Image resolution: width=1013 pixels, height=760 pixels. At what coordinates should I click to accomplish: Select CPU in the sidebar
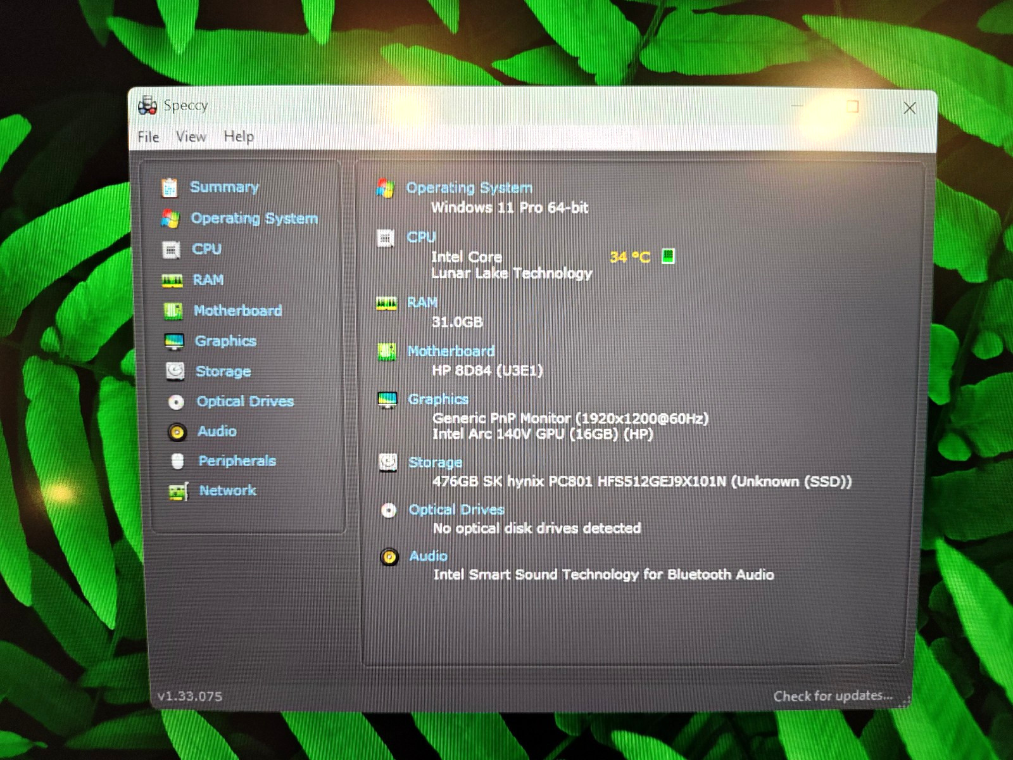[x=206, y=249]
